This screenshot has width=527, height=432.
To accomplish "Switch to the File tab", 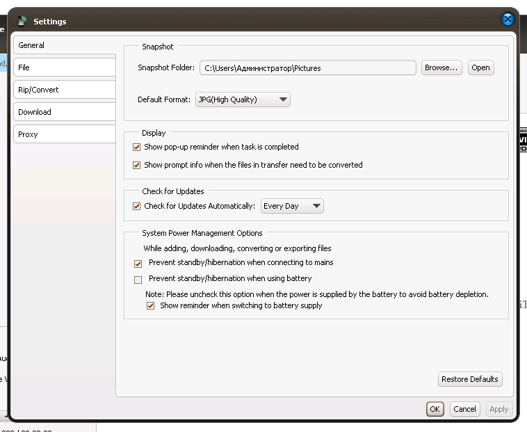I will [65, 67].
